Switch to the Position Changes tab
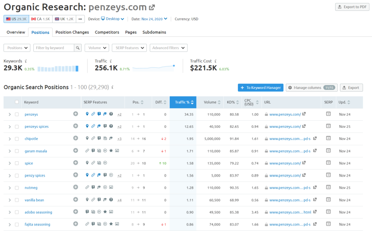 coord(72,32)
